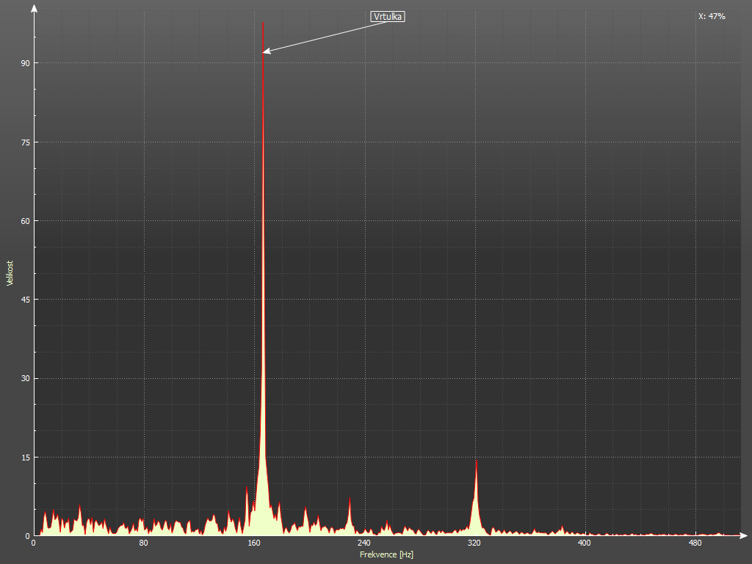Click the Velikost vertical axis title
Image resolution: width=752 pixels, height=564 pixels.
pyautogui.click(x=10, y=273)
